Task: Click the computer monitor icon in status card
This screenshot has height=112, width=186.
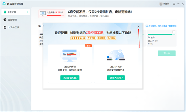Action: [43, 14]
